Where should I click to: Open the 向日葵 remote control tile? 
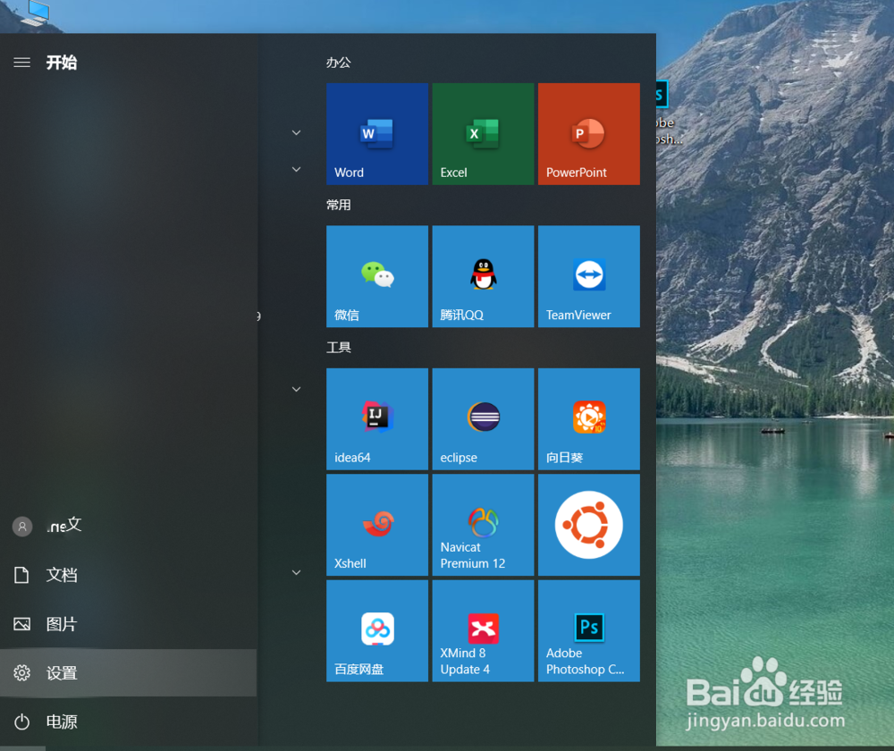tap(587, 418)
